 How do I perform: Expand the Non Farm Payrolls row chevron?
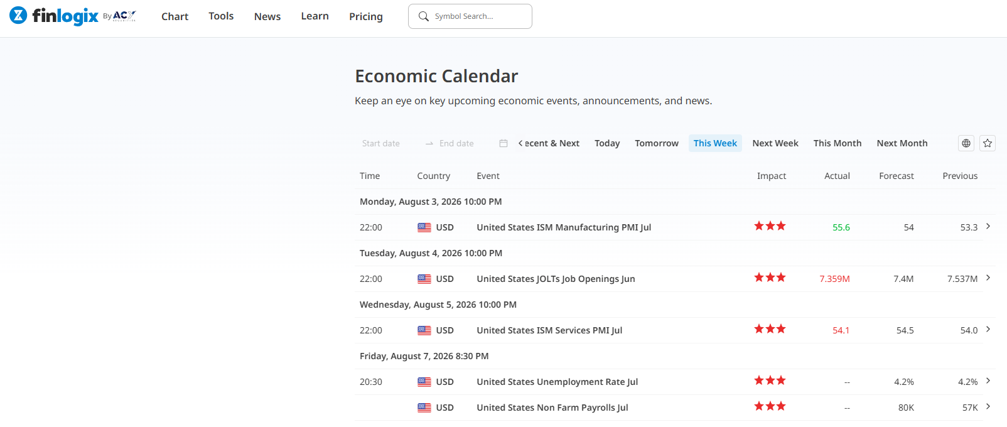pyautogui.click(x=988, y=406)
